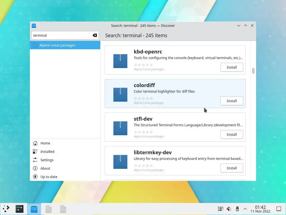The image size is (286, 215).
Task: Click the libtermkey-dev package icon
Action: pyautogui.click(x=120, y=162)
